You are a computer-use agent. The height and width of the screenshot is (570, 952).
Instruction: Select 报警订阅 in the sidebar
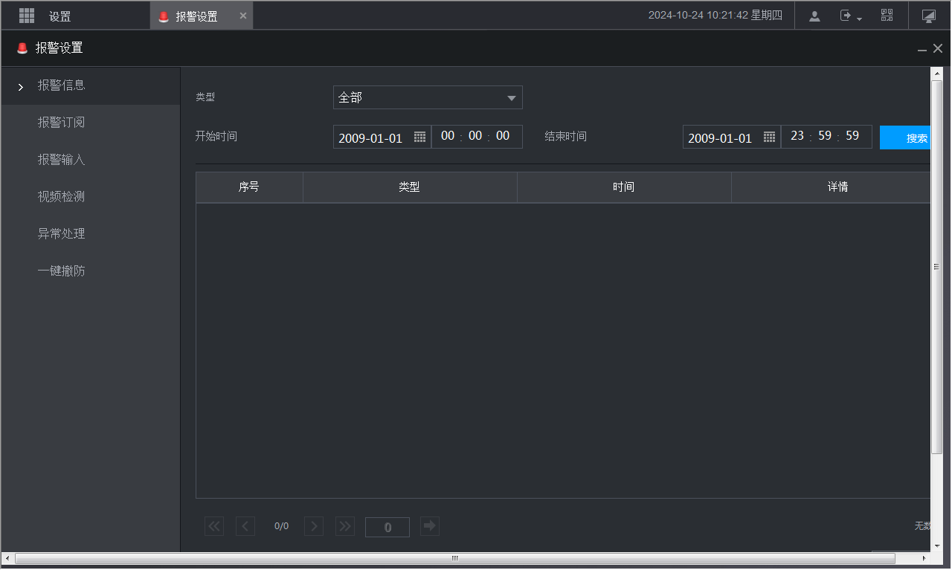[x=62, y=123]
